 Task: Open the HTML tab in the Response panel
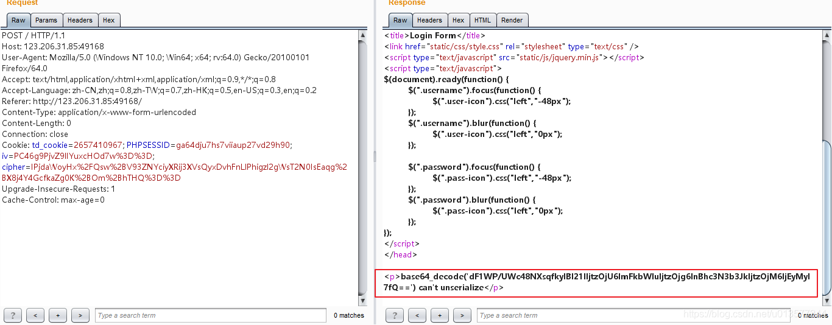point(482,20)
